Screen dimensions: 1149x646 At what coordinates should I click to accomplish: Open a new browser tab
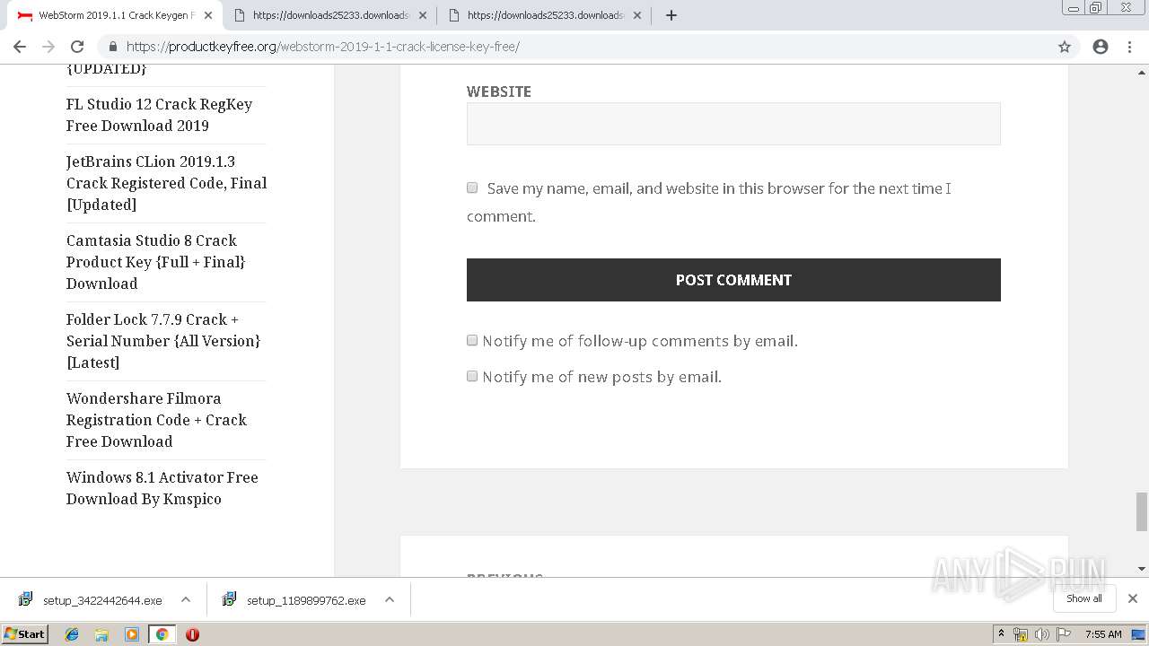tap(671, 15)
